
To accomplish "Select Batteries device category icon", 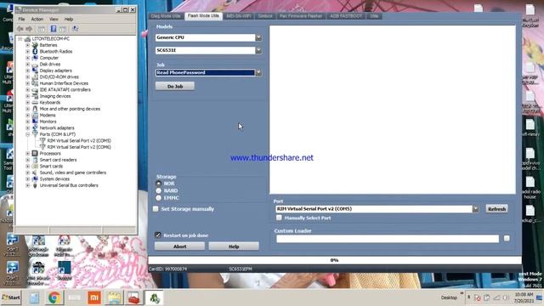I will coord(35,45).
